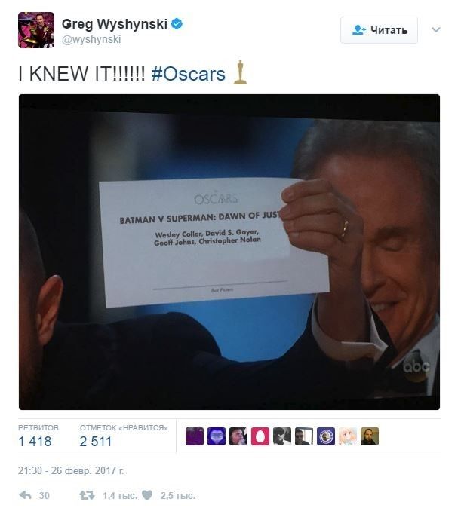461x511 pixels.
Task: Open Greg Wyshynski's profile avatar
Action: (36, 30)
